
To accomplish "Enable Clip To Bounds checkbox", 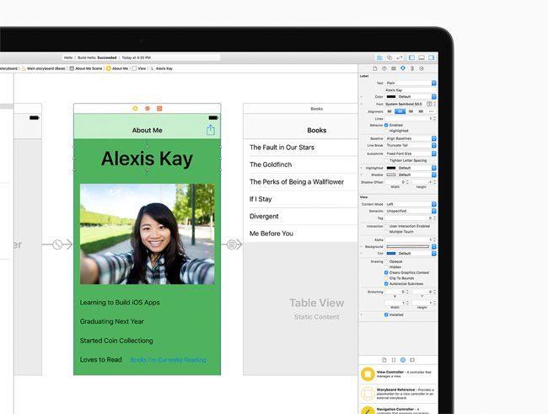I will (386, 278).
